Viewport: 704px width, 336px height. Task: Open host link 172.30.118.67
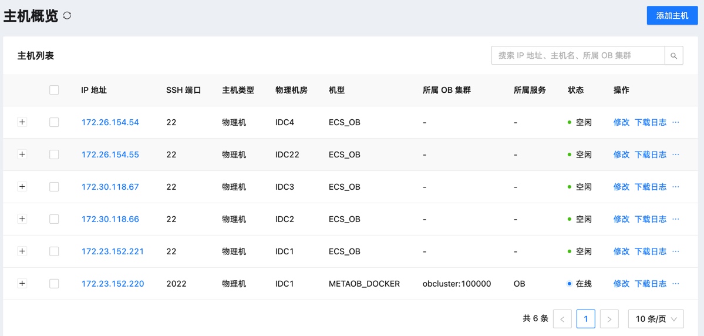coord(110,187)
